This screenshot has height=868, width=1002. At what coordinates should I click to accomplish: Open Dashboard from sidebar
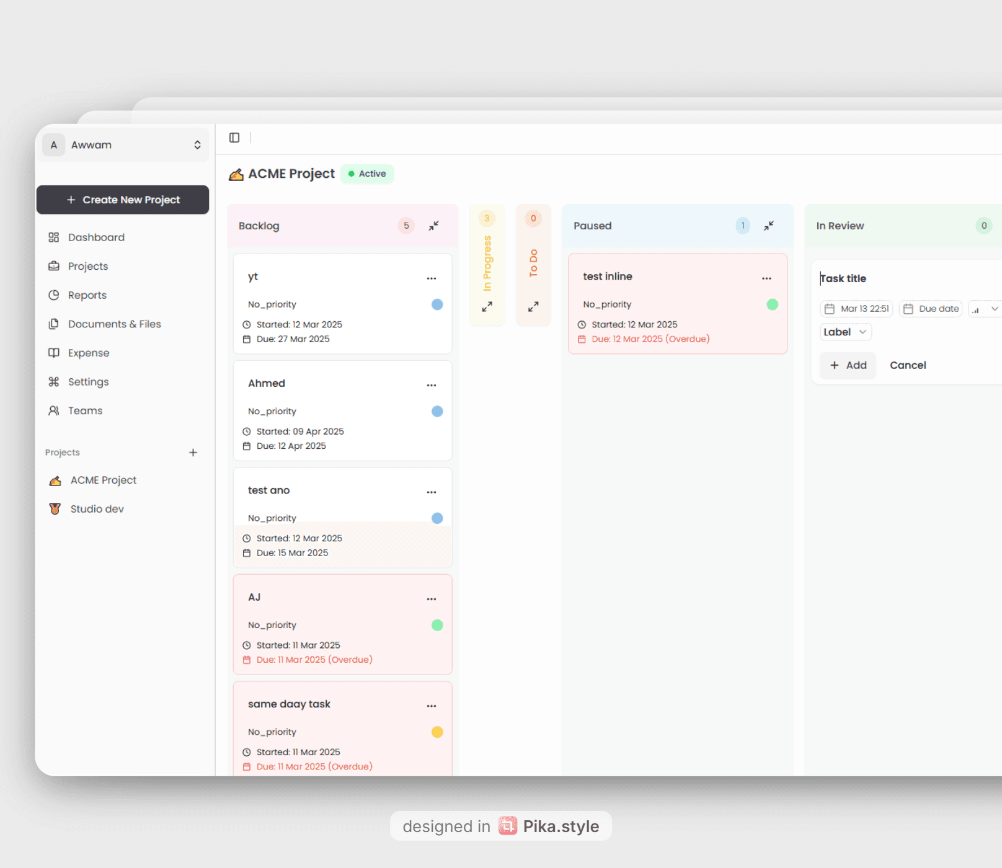[96, 237]
